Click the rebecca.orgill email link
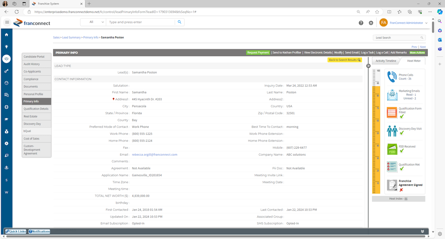This screenshot has height=239, width=445. pyautogui.click(x=155, y=155)
